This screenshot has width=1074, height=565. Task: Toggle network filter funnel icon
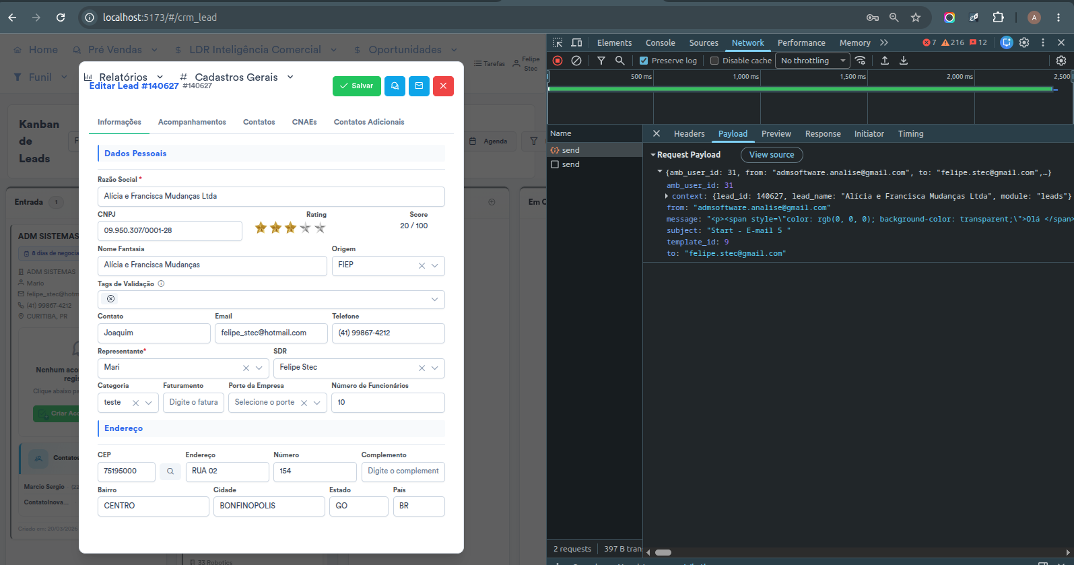pos(601,61)
